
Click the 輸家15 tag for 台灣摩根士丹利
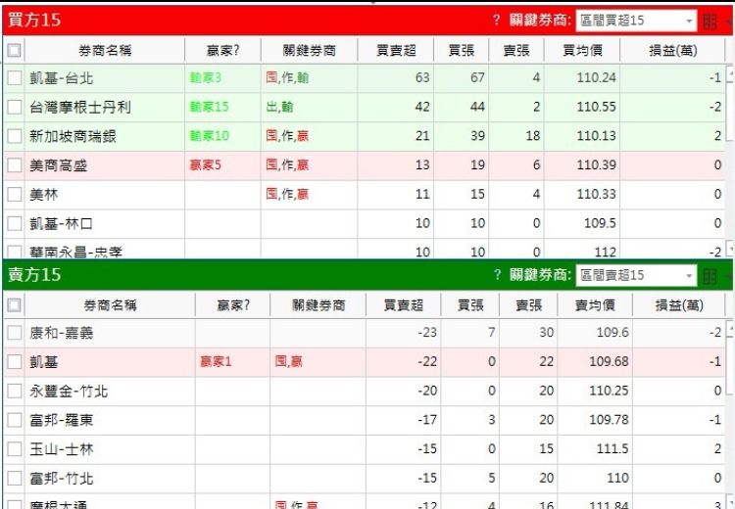209,107
